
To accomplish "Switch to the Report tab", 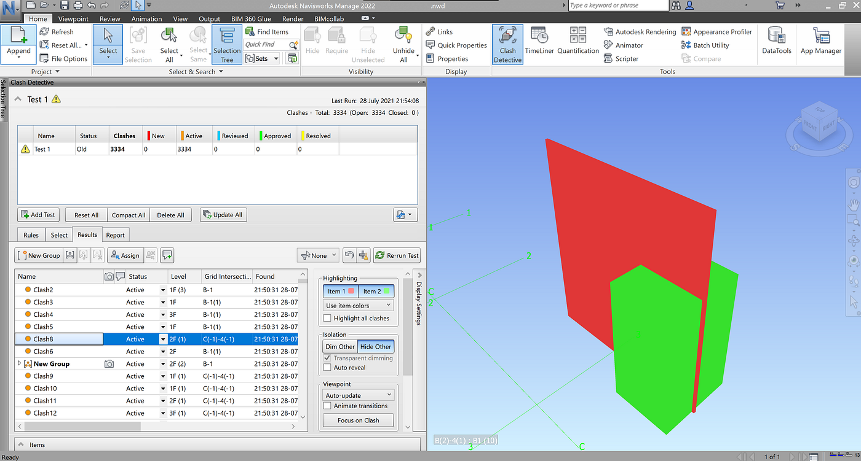I will tap(115, 235).
